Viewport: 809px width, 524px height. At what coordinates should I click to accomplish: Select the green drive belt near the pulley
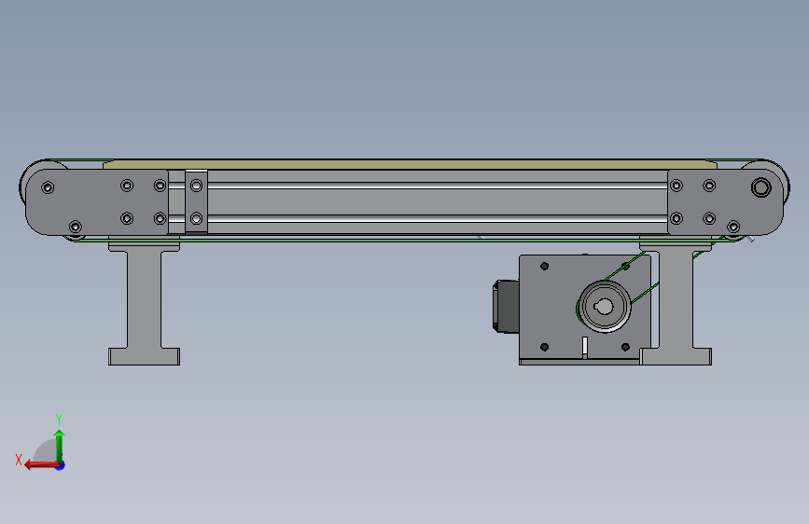(644, 293)
